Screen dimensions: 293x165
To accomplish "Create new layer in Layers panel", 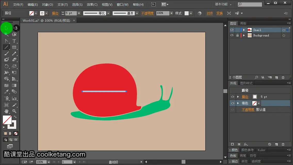I will point(276,77).
